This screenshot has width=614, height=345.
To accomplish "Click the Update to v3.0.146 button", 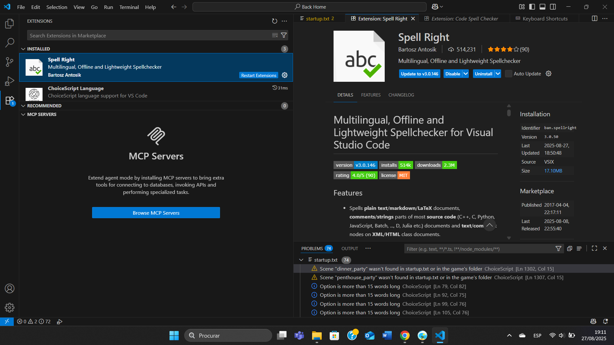I will click(420, 74).
